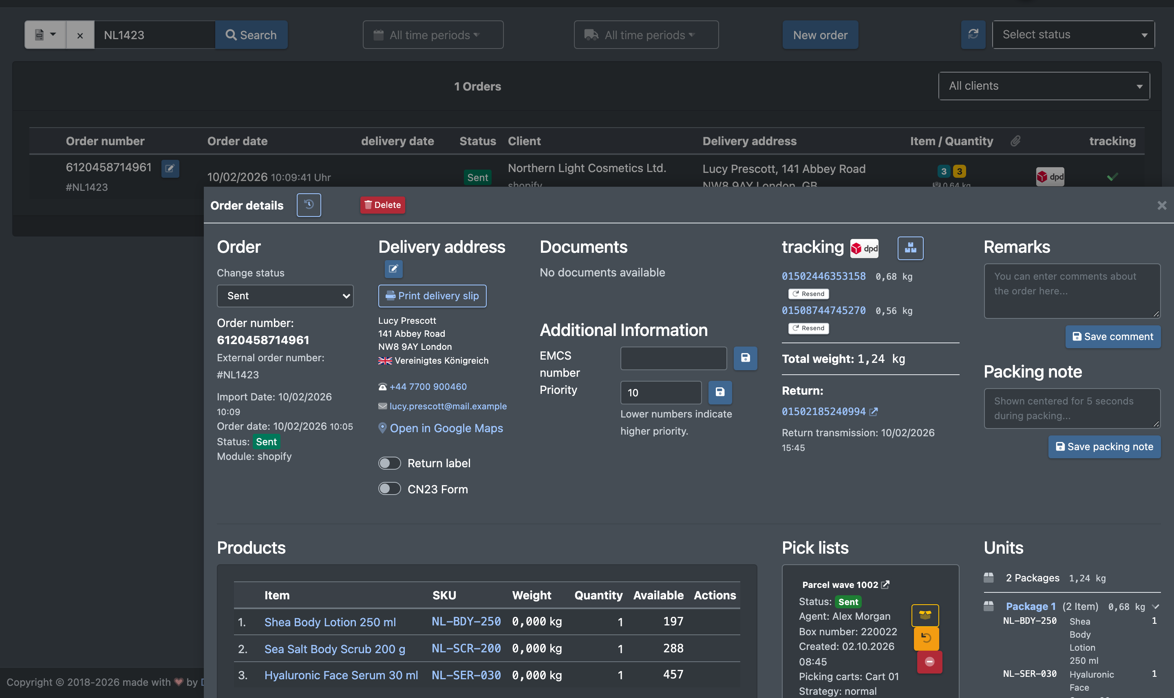The width and height of the screenshot is (1174, 698).
Task: Change status via the Sent dropdown
Action: pos(285,296)
